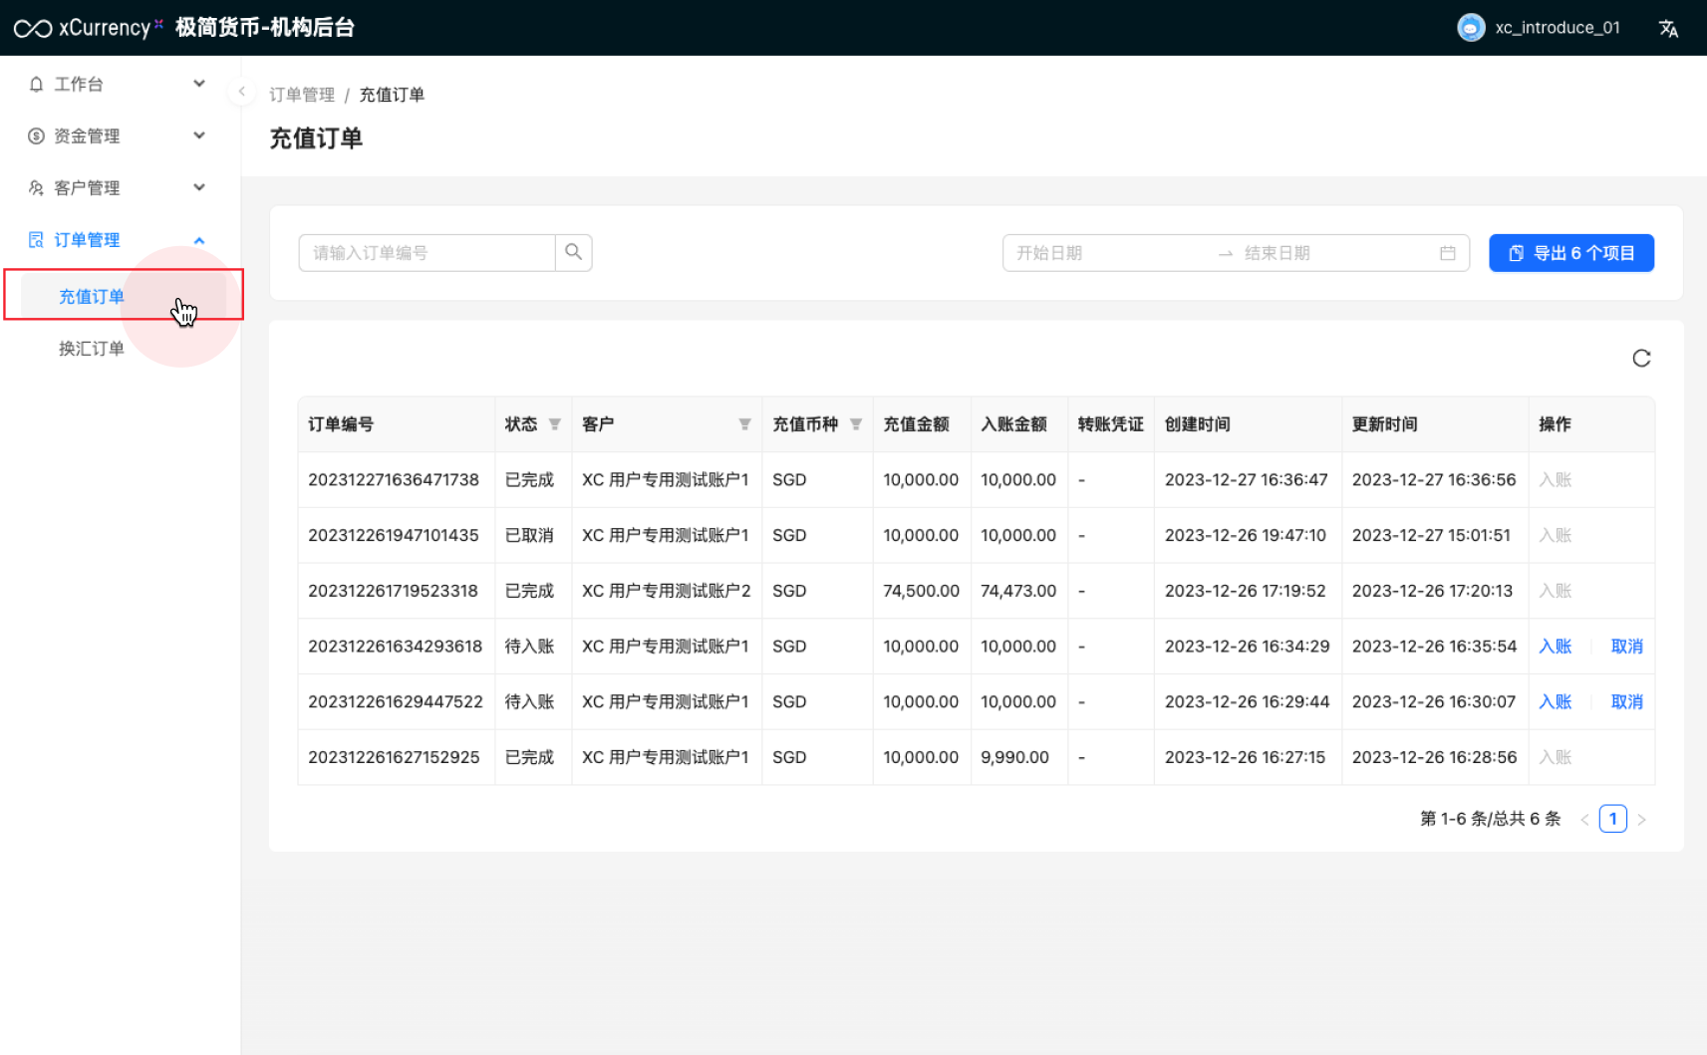
Task: Select the 充值订单 submenu item
Action: coord(92,297)
